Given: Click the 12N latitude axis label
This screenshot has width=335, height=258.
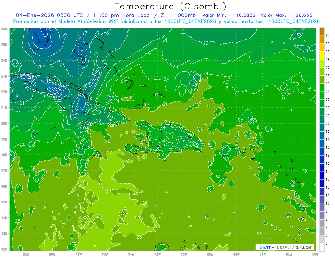Looking at the screenshot, I should tap(4, 249).
